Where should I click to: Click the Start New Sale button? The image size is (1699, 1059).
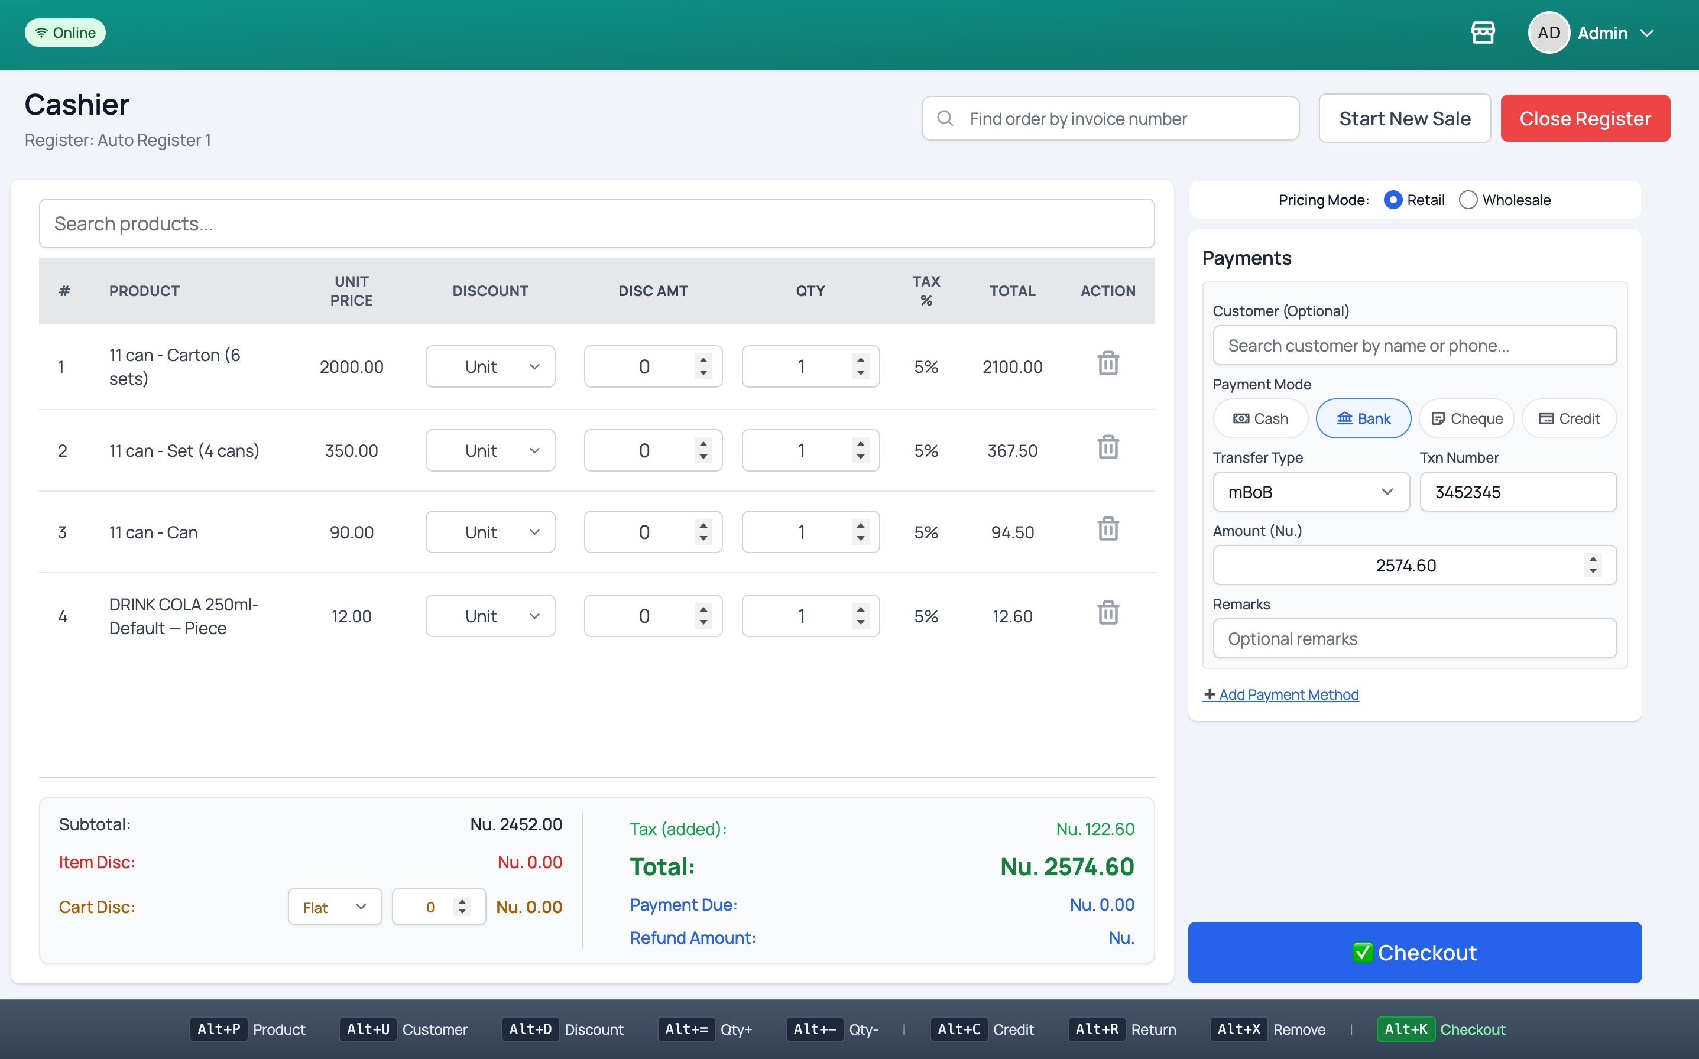[x=1404, y=118]
